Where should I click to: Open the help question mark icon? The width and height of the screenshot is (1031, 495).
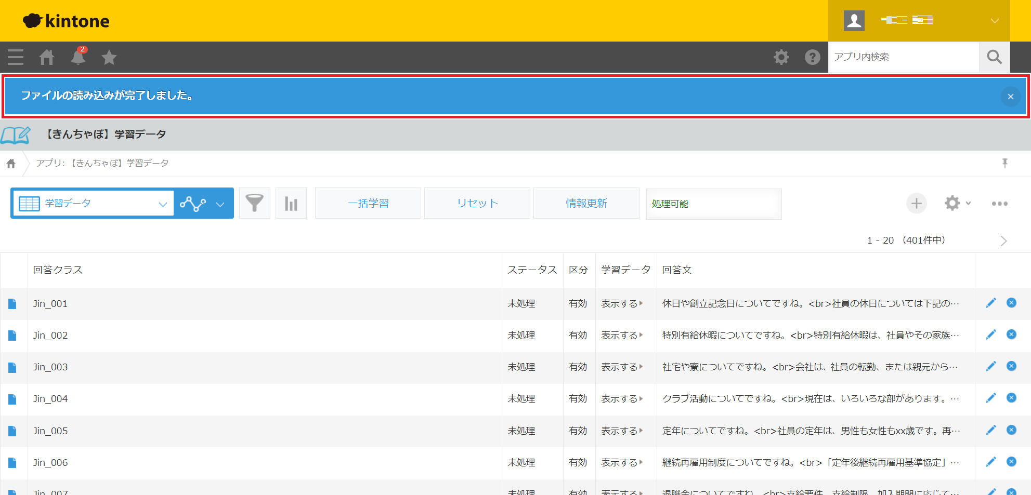point(812,57)
